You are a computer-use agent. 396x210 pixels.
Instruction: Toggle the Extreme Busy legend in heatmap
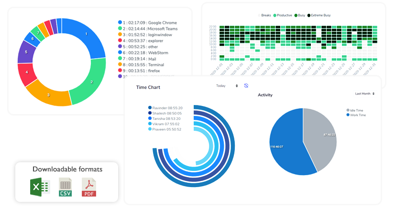click(x=319, y=15)
